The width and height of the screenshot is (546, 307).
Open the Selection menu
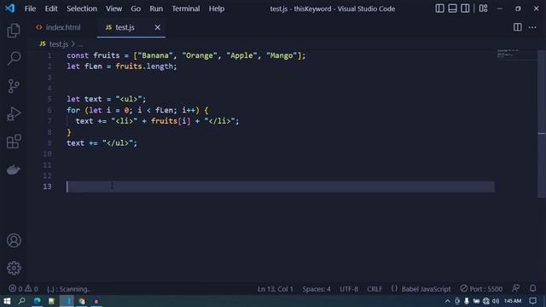(82, 9)
